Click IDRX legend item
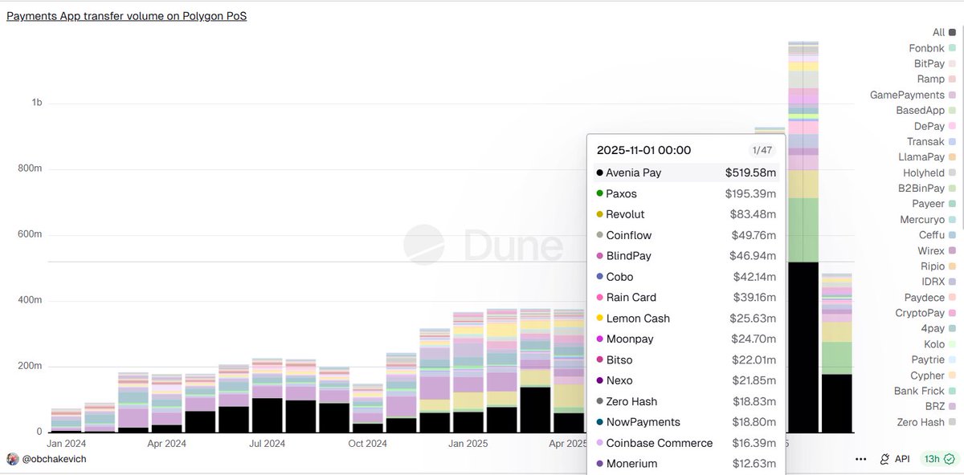 pos(938,282)
